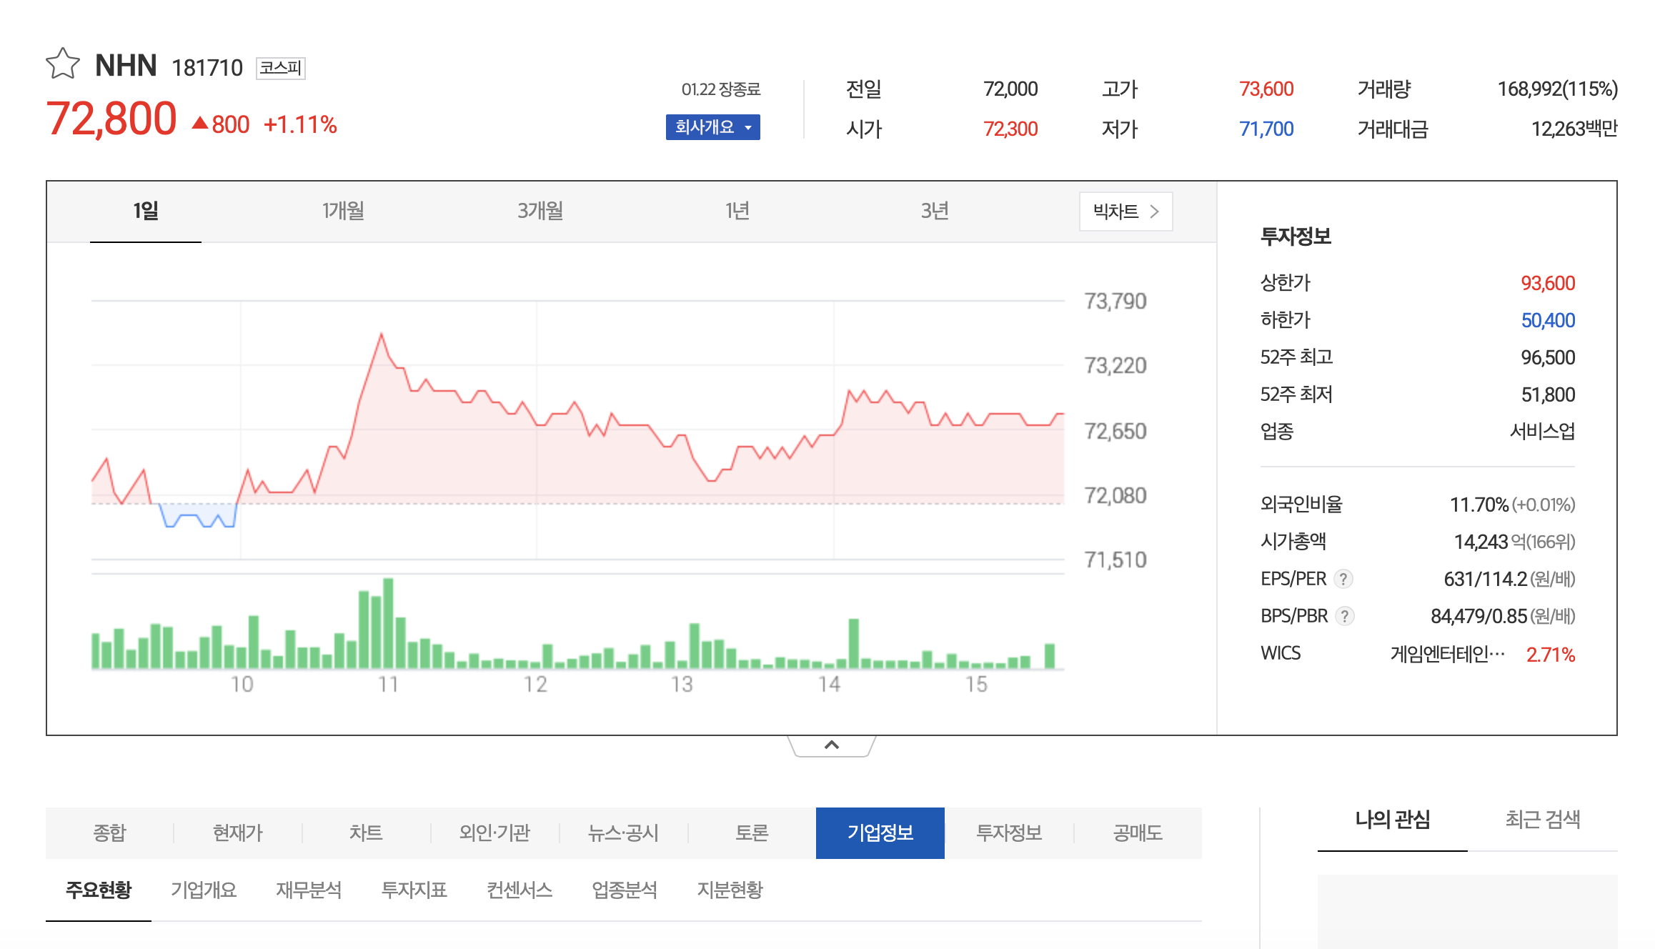Click the 서비스업 sector value

1542,432
